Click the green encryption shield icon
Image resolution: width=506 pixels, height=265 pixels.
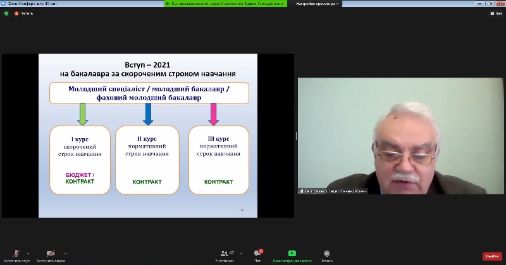point(6,13)
